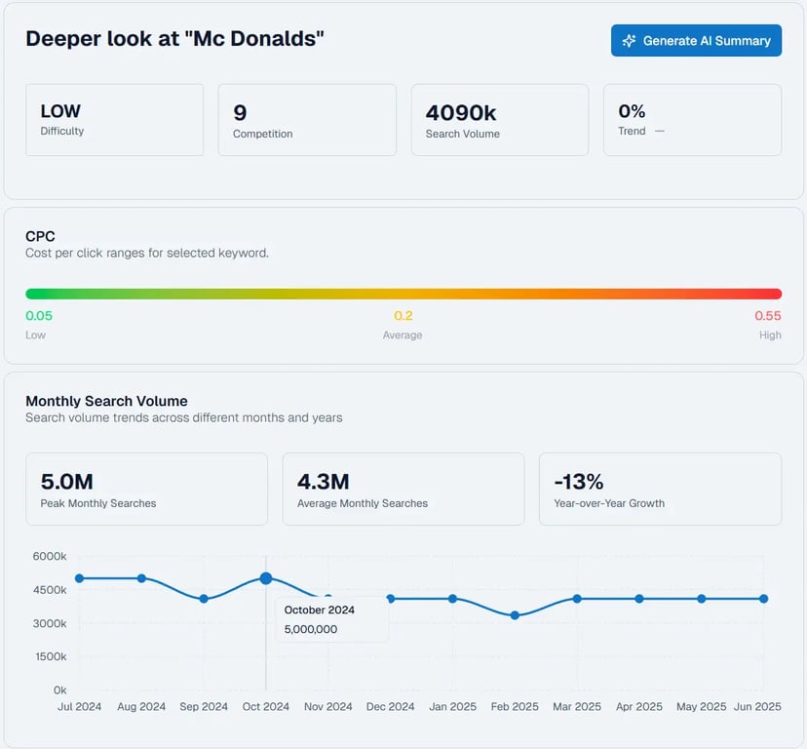Select the LOW Difficulty card
The width and height of the screenshot is (807, 749).
(114, 120)
